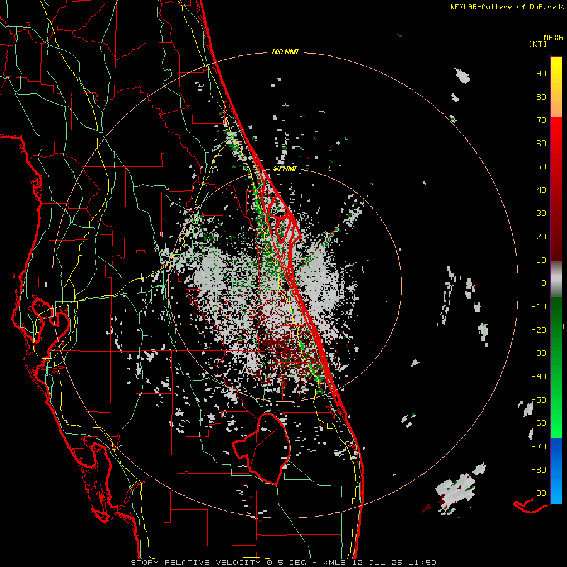
Task: Click the red lake outline south of radar
Action: [x=263, y=449]
